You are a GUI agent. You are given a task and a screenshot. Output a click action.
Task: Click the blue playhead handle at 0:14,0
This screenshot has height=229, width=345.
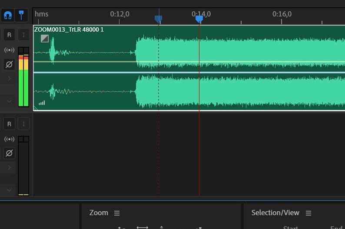tap(199, 19)
